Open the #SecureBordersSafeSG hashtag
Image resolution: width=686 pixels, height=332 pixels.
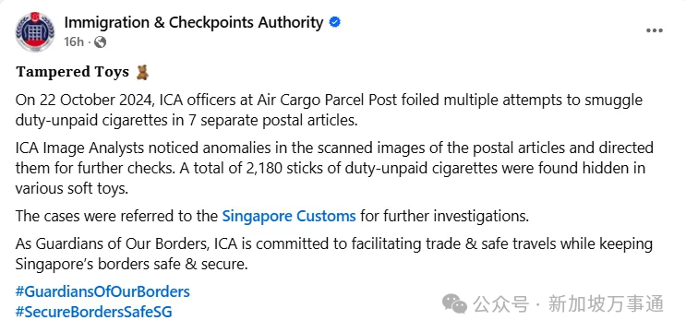[x=94, y=312]
